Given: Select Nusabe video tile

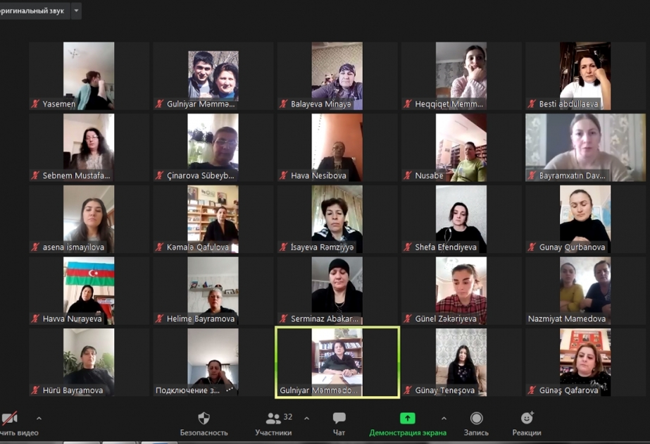Looking at the screenshot, I should pos(461,147).
